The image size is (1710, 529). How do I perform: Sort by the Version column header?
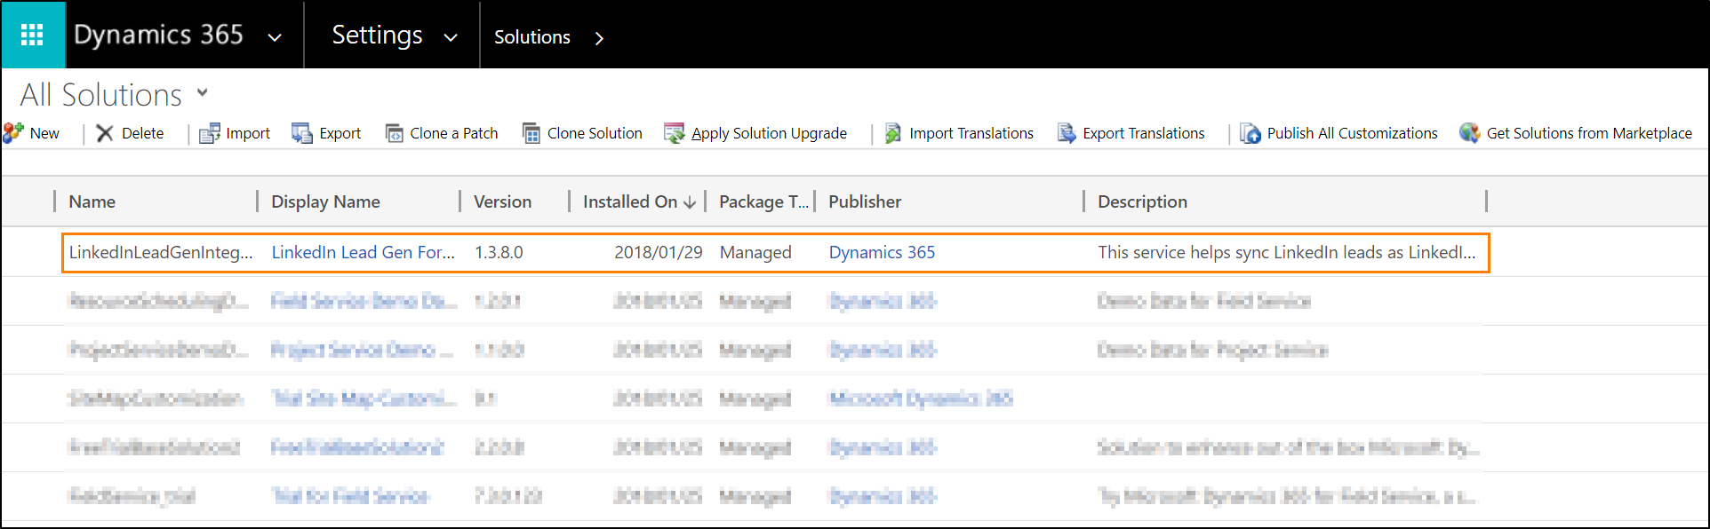point(503,201)
